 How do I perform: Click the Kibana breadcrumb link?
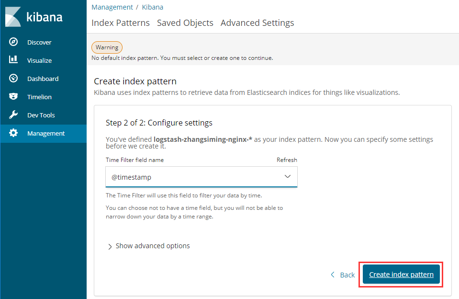(153, 7)
